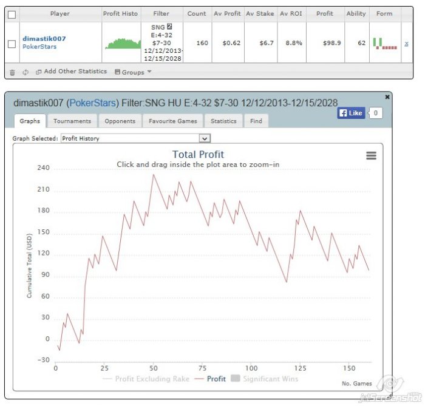Switch to the Tournaments tab

72,121
